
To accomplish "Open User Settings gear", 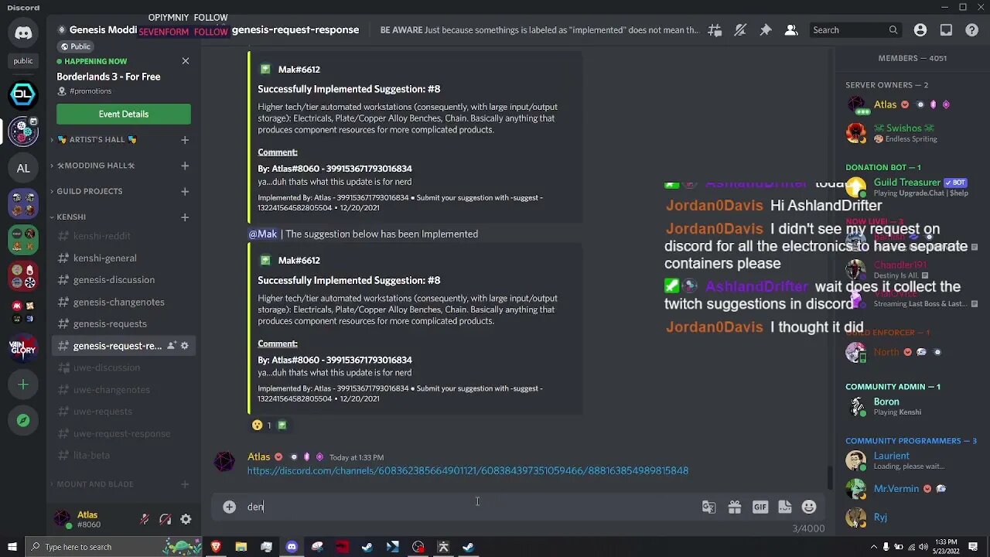I will 186,520.
